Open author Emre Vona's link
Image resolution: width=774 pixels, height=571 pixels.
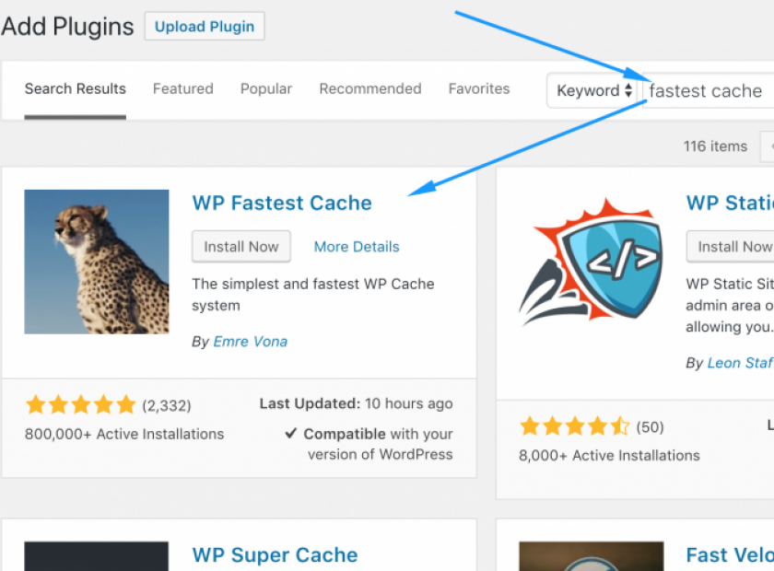point(251,342)
